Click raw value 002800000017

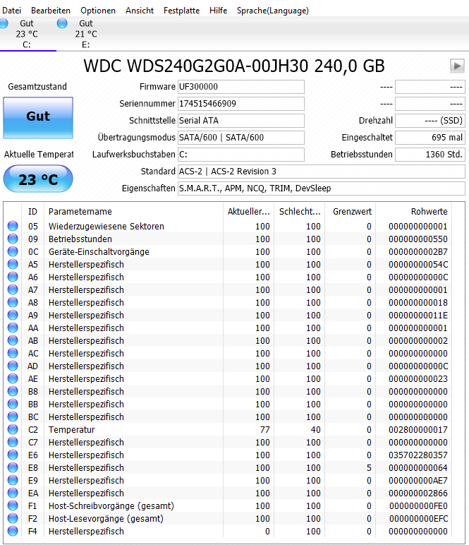point(418,430)
